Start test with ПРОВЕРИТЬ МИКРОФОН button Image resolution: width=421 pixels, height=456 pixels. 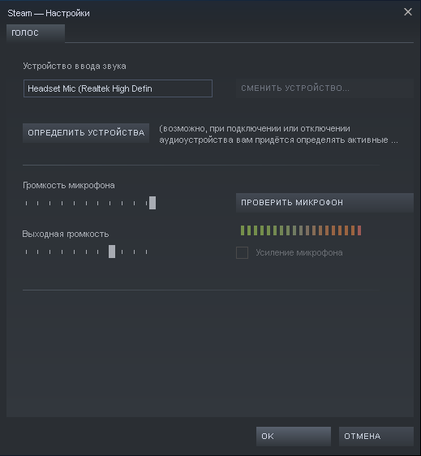[324, 203]
